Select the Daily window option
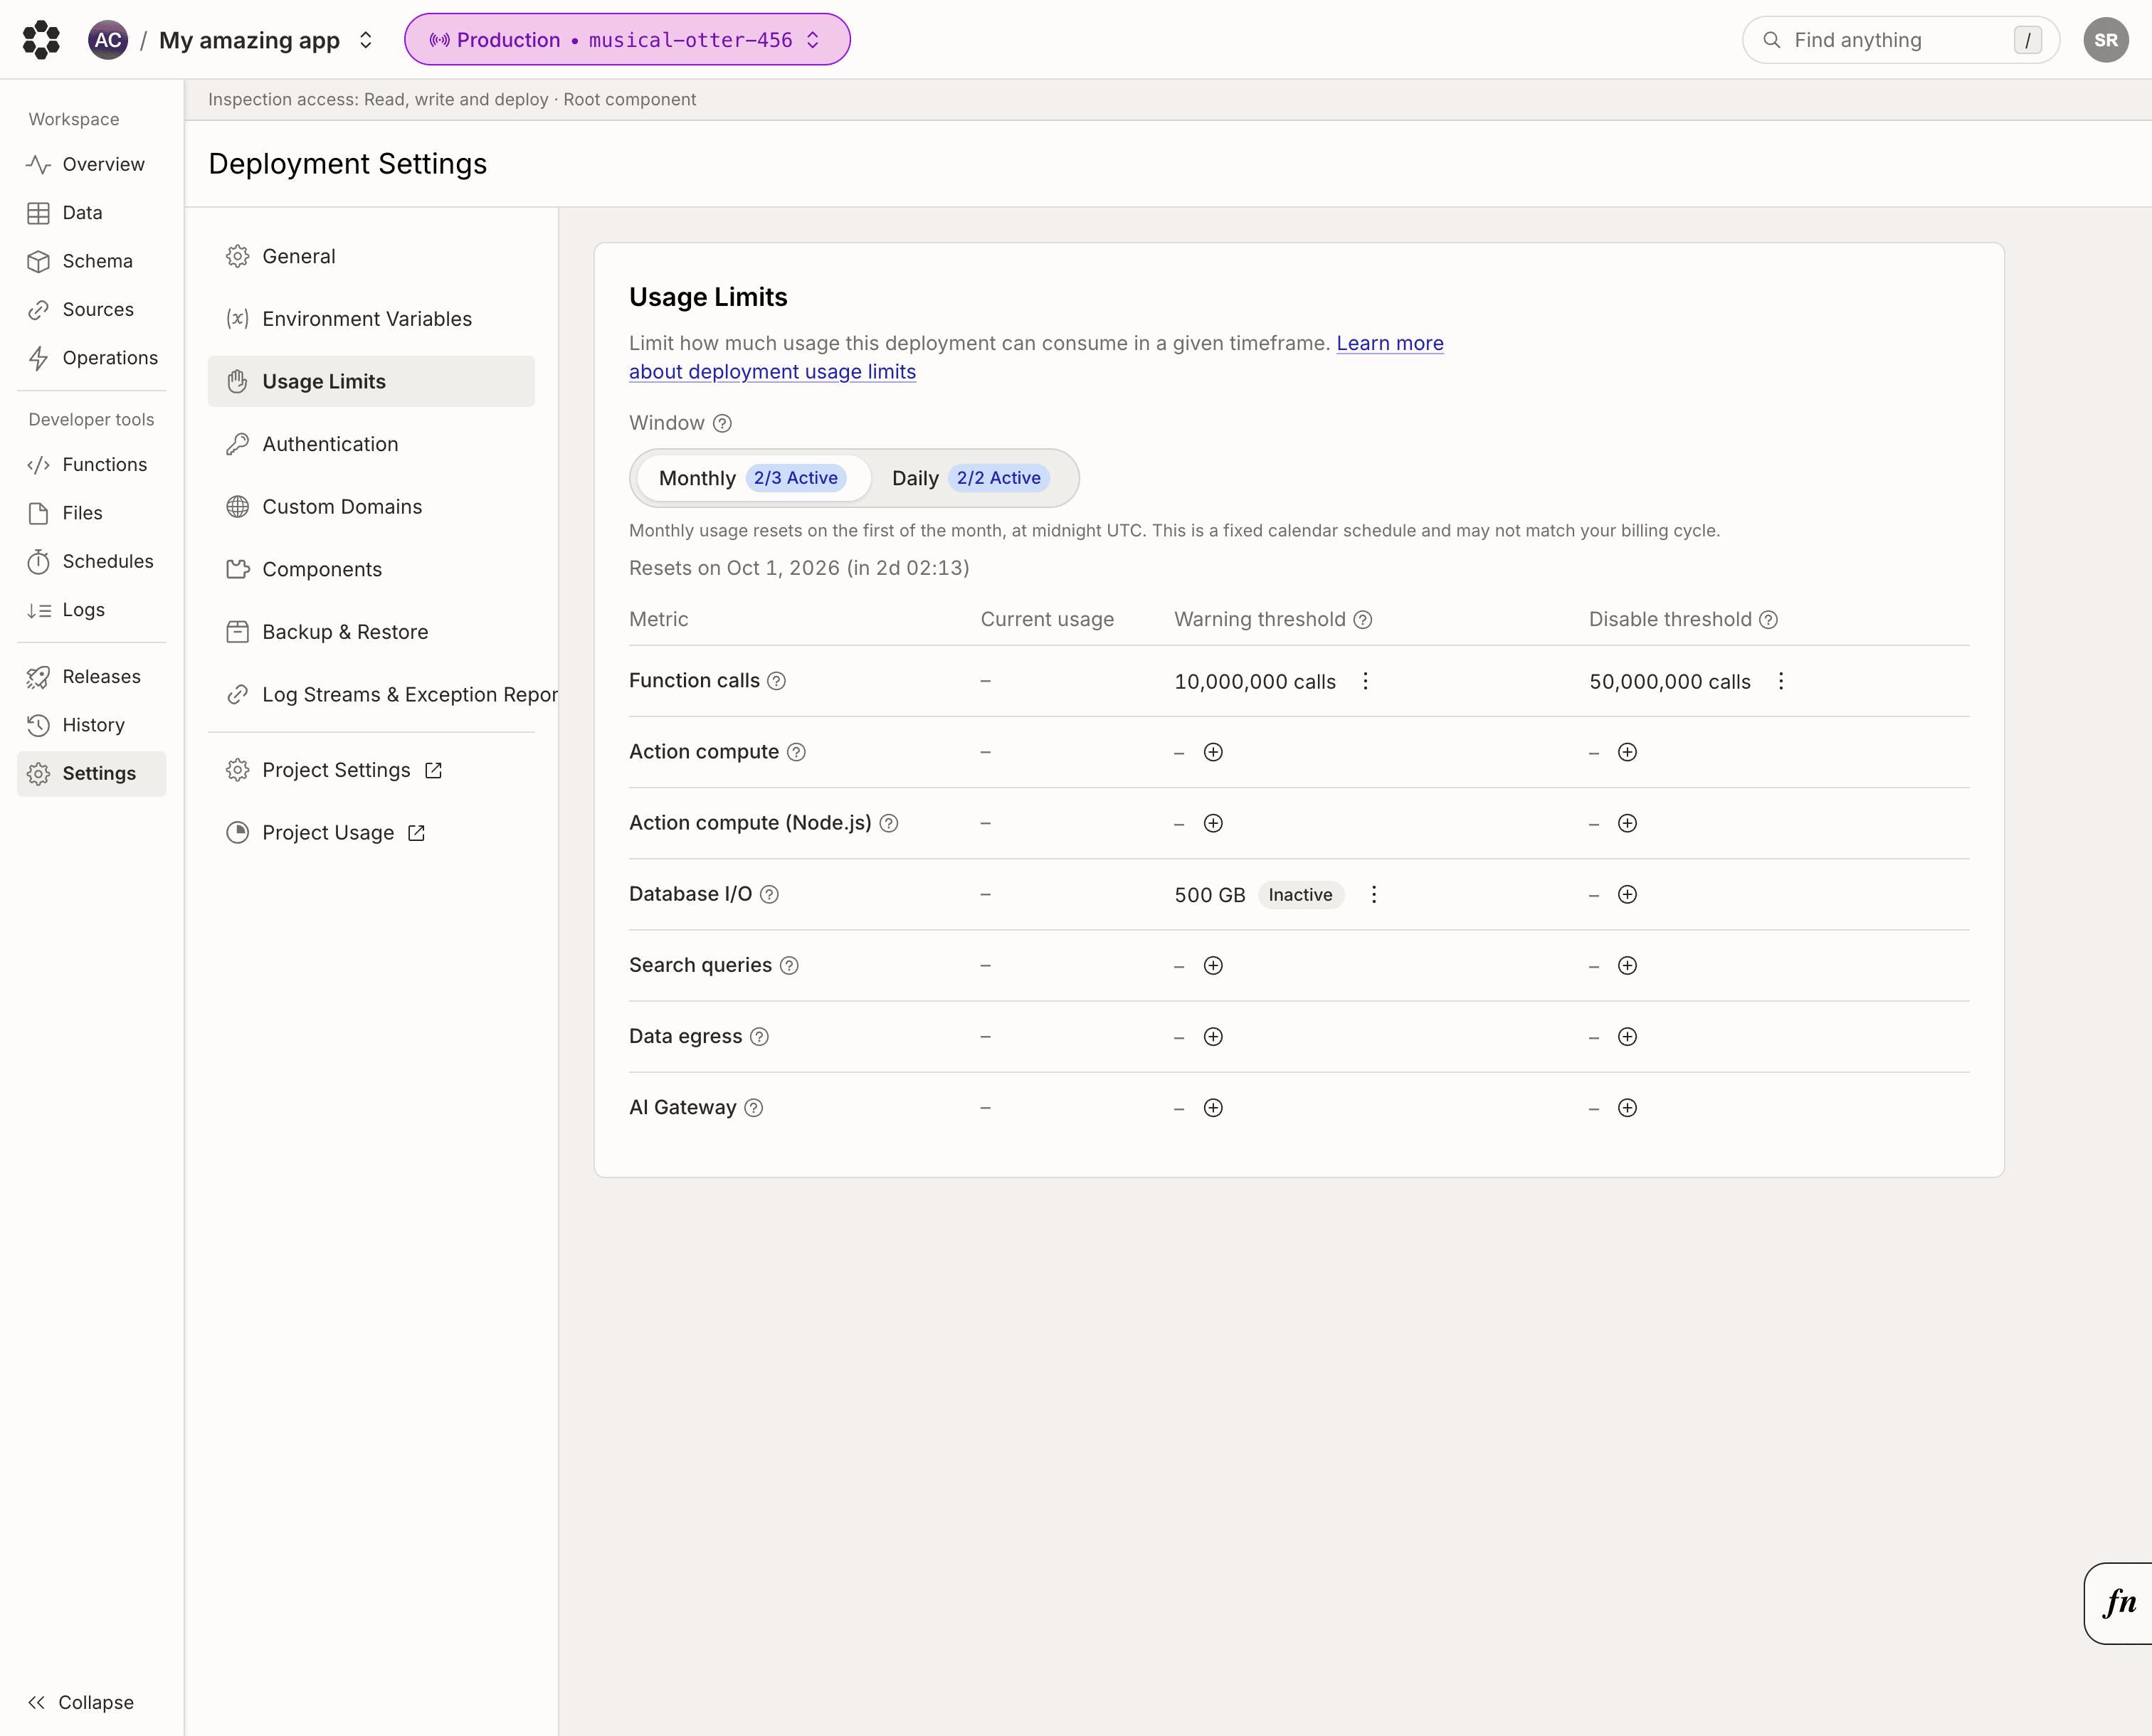The height and width of the screenshot is (1736, 2152). [x=970, y=478]
